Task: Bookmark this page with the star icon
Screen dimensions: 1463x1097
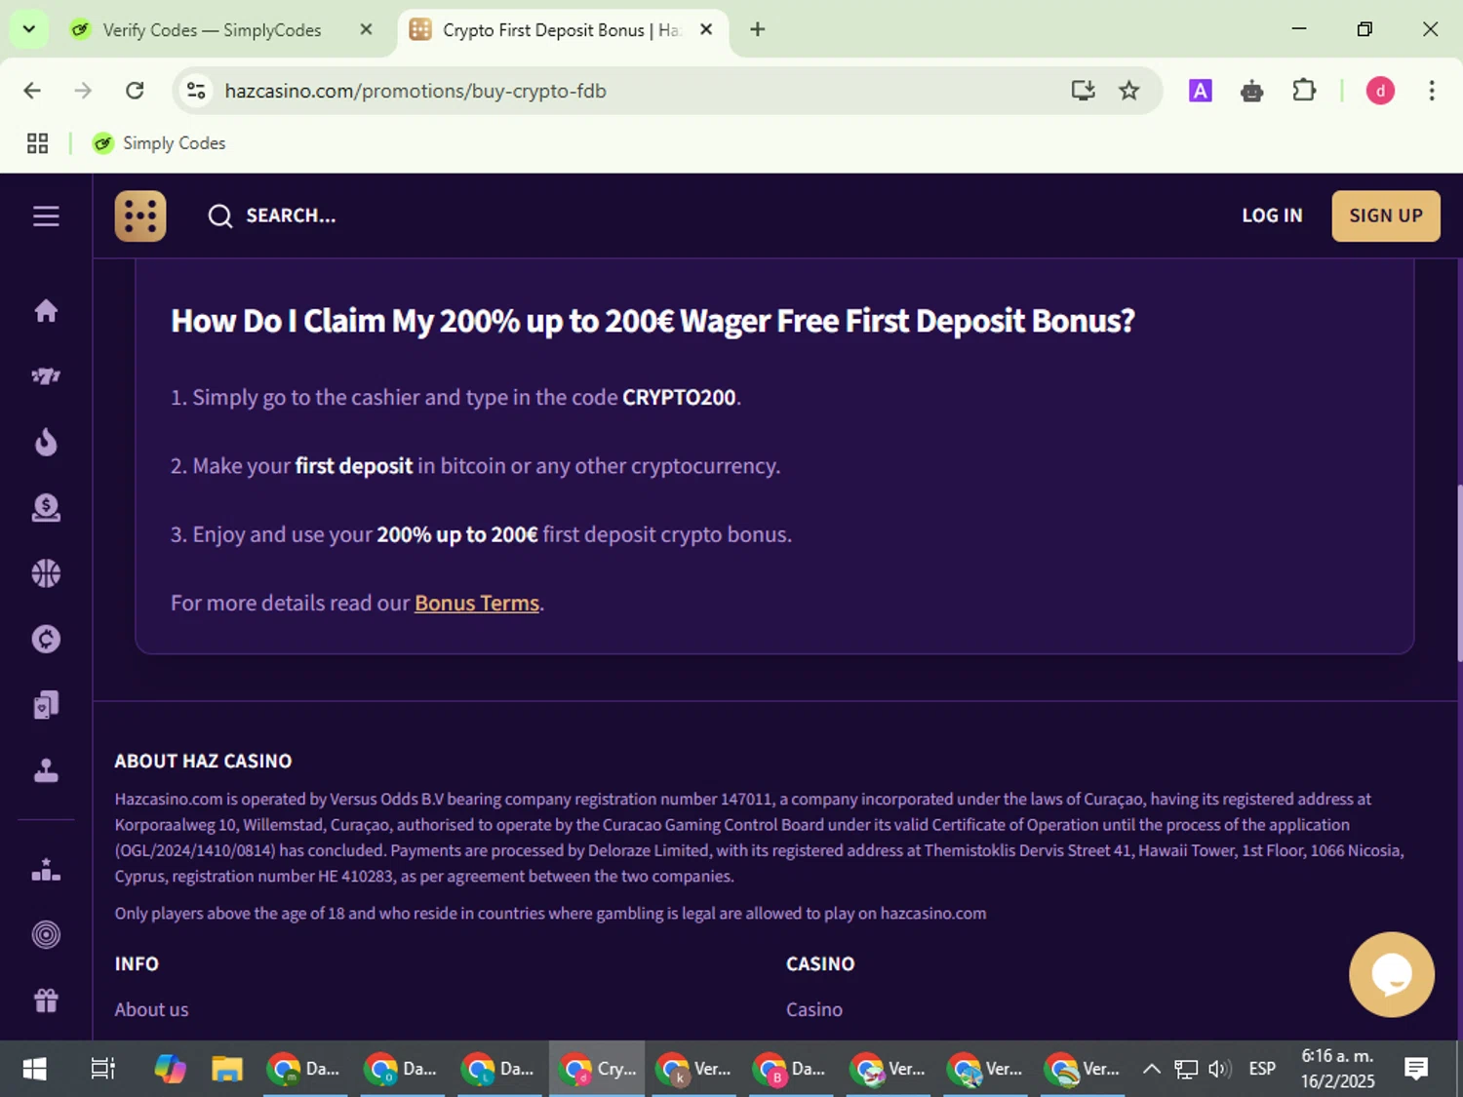Action: coord(1129,91)
